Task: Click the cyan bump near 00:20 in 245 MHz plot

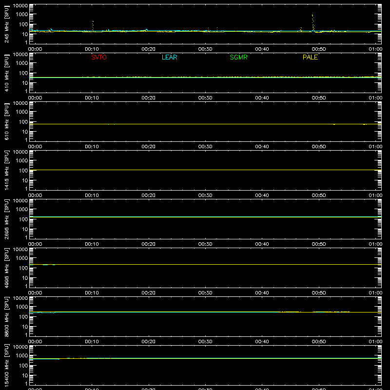Action: click(x=146, y=30)
